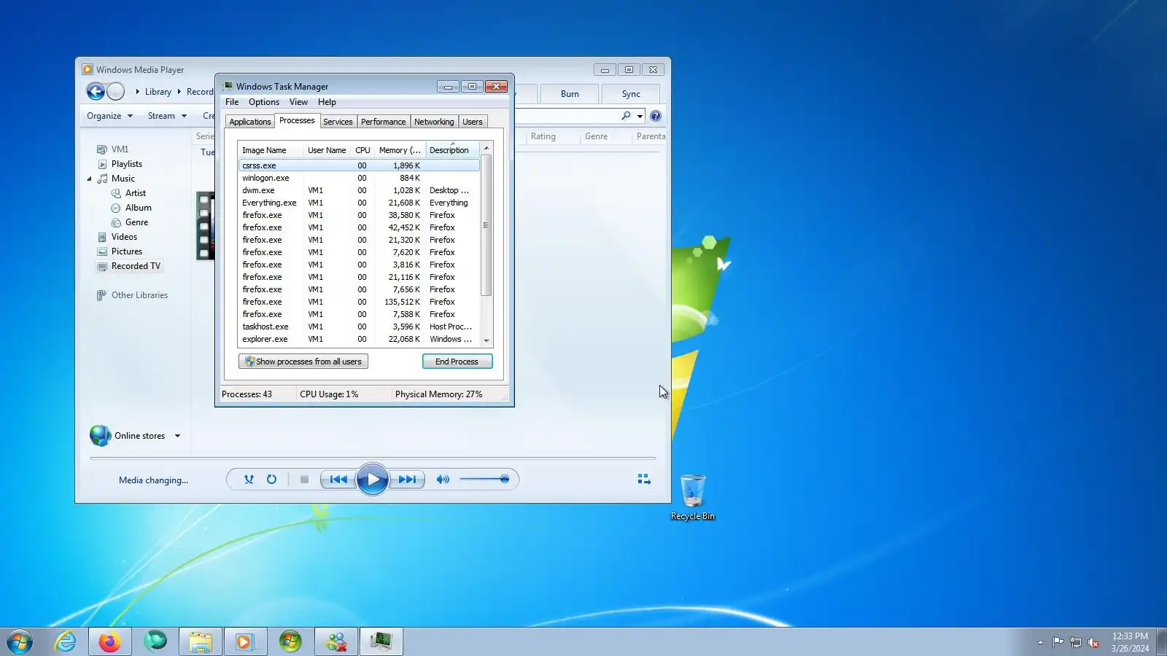The width and height of the screenshot is (1167, 656).
Task: Mute the media player speaker icon
Action: [443, 480]
